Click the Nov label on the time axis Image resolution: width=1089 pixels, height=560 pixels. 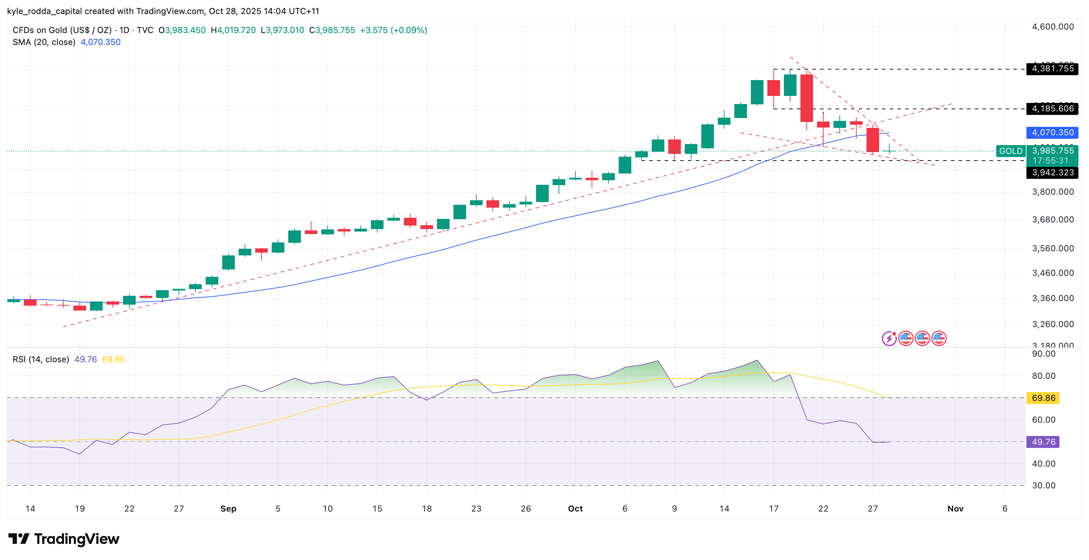(955, 508)
